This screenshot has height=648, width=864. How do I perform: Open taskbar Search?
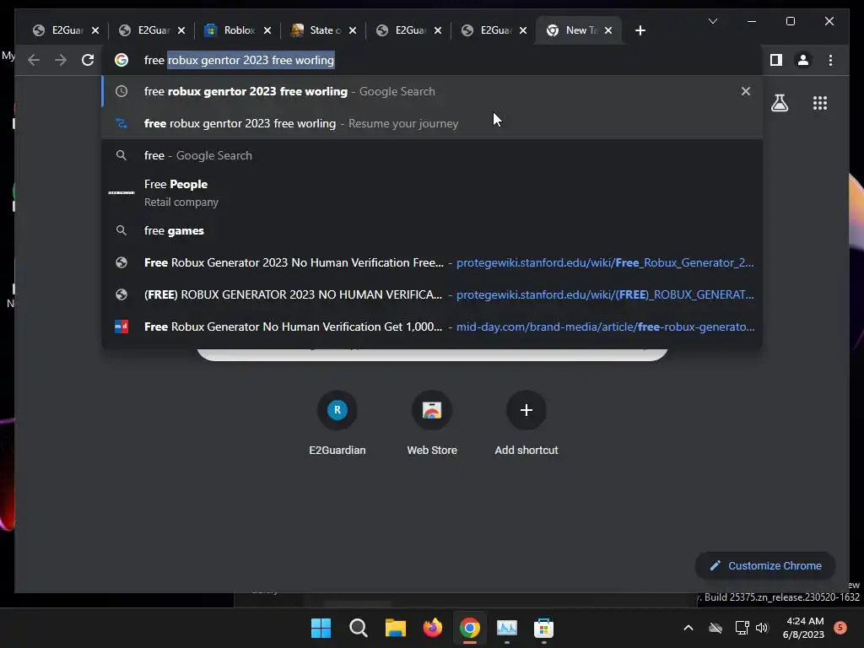coord(358,628)
